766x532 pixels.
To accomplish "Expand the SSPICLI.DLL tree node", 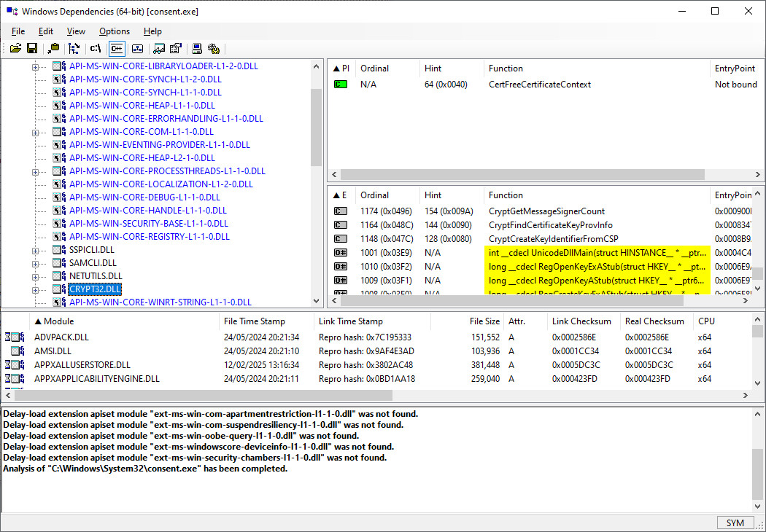I will coord(35,250).
